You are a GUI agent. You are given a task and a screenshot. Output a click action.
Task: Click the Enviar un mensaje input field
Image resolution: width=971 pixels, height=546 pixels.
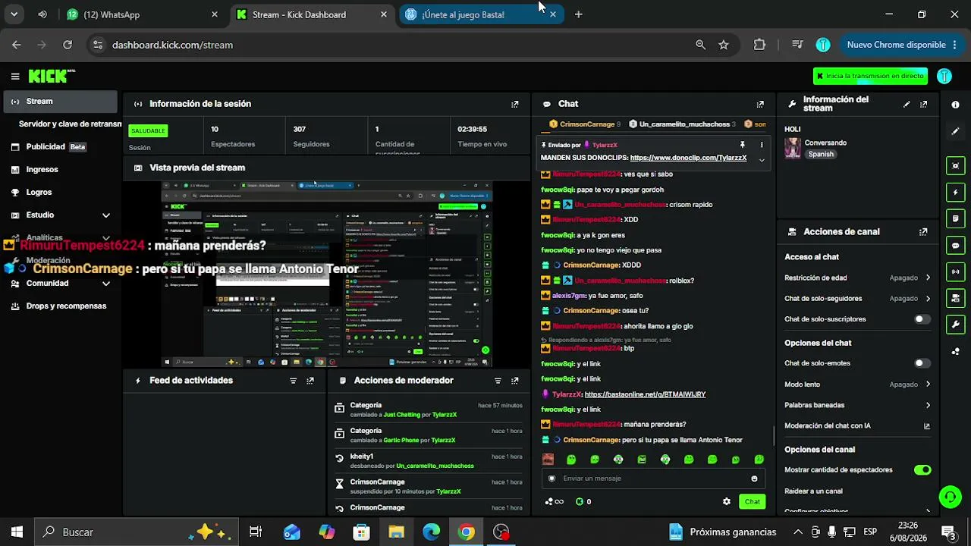tap(652, 479)
